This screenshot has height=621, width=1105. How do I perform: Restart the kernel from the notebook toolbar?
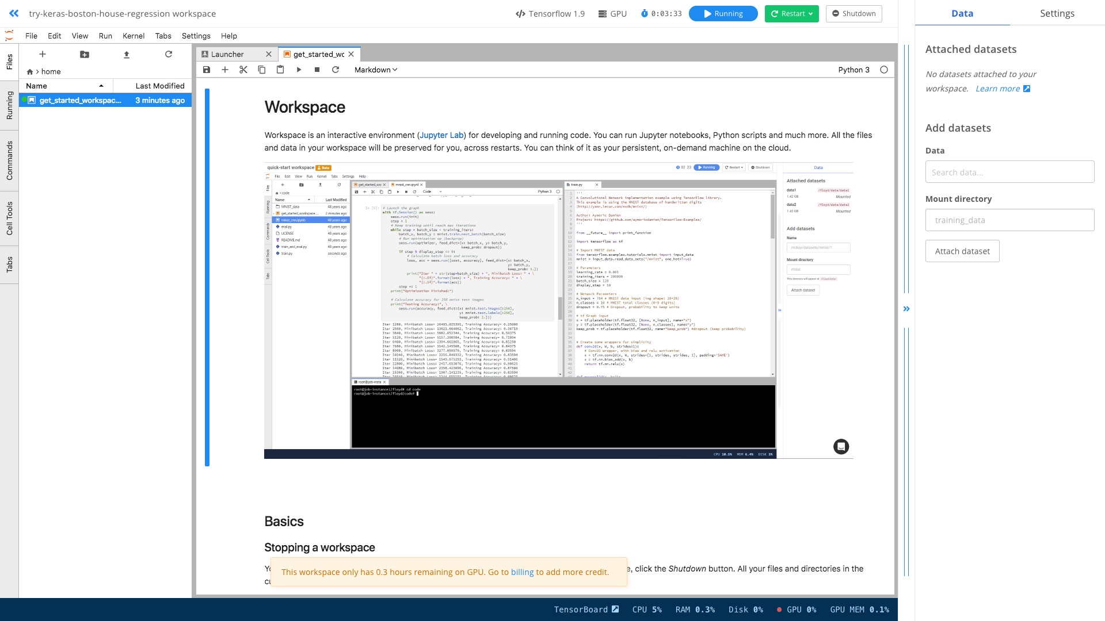point(336,70)
